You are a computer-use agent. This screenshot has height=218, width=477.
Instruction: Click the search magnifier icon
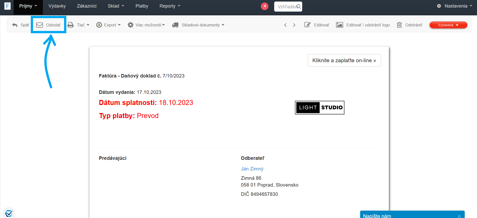point(298,7)
